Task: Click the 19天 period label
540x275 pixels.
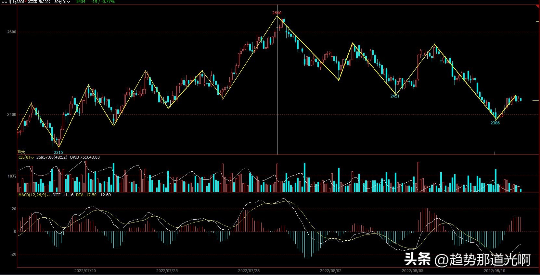Action: pyautogui.click(x=21, y=152)
